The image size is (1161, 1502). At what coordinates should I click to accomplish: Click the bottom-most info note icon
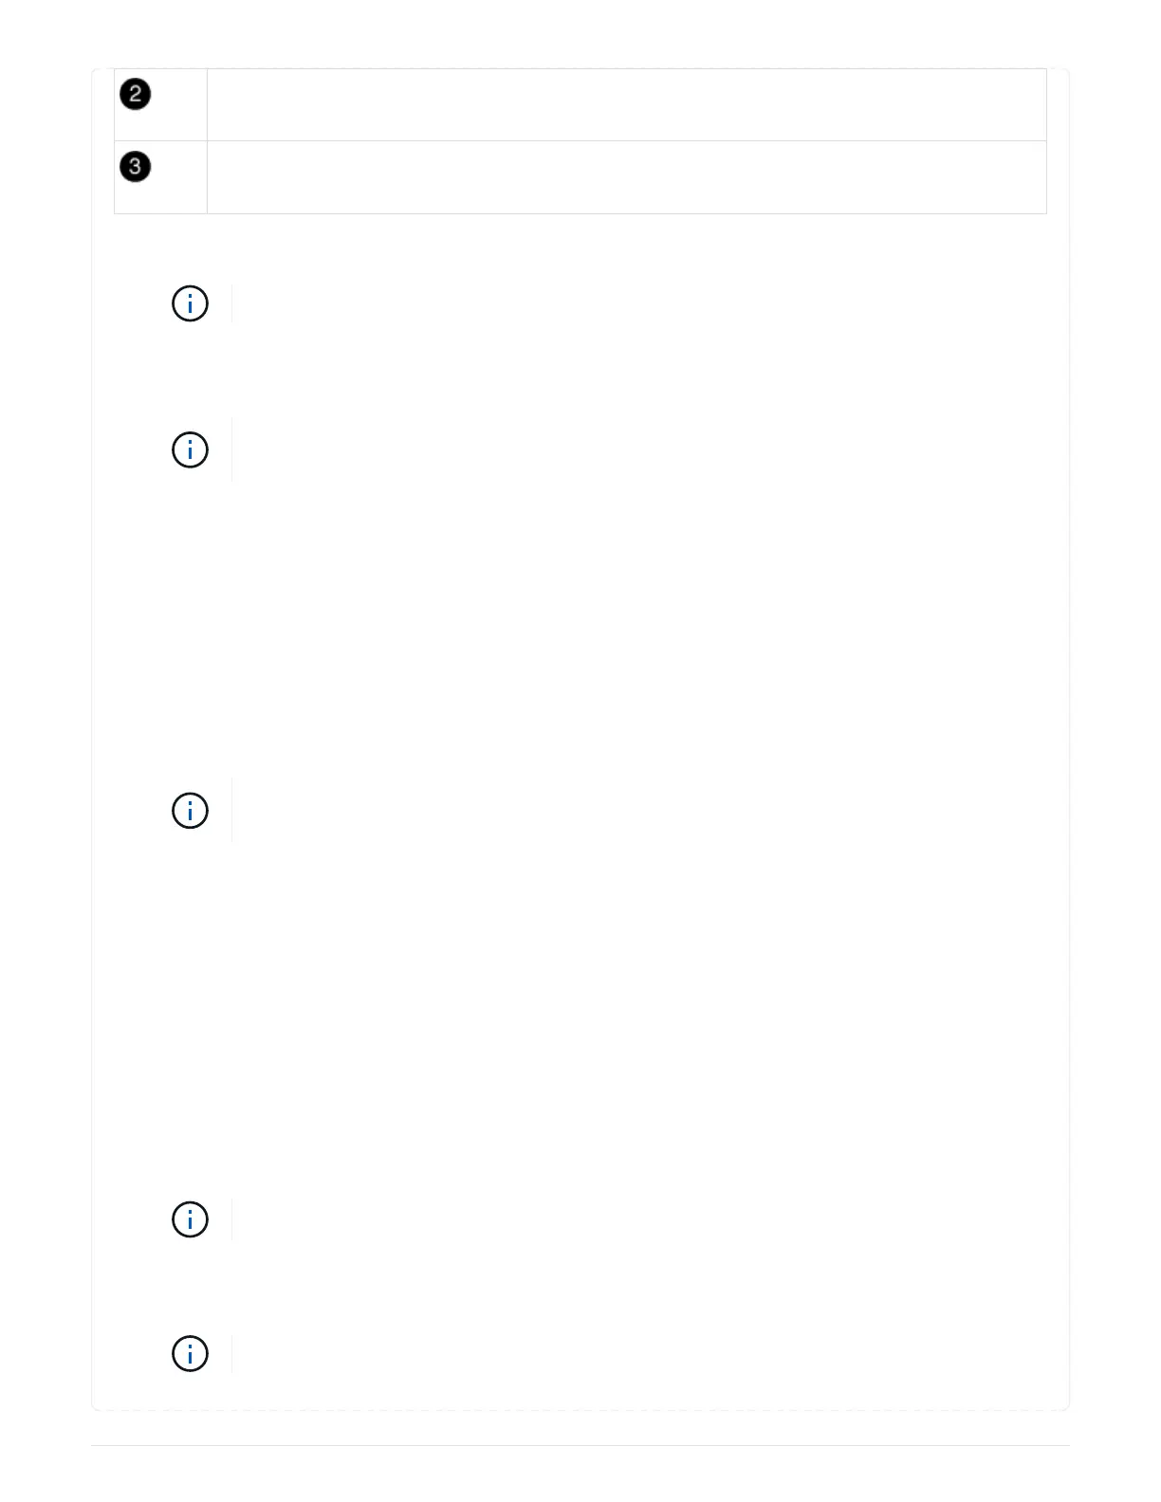190,1354
